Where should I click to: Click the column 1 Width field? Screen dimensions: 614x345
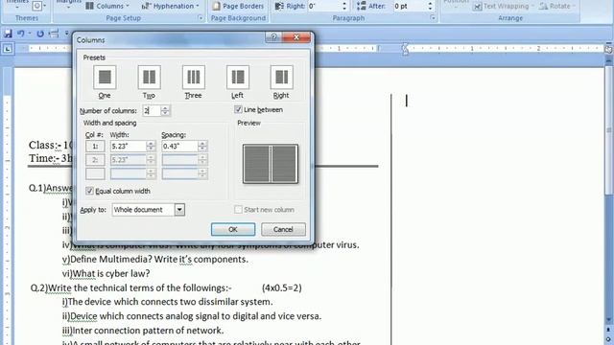(x=129, y=146)
